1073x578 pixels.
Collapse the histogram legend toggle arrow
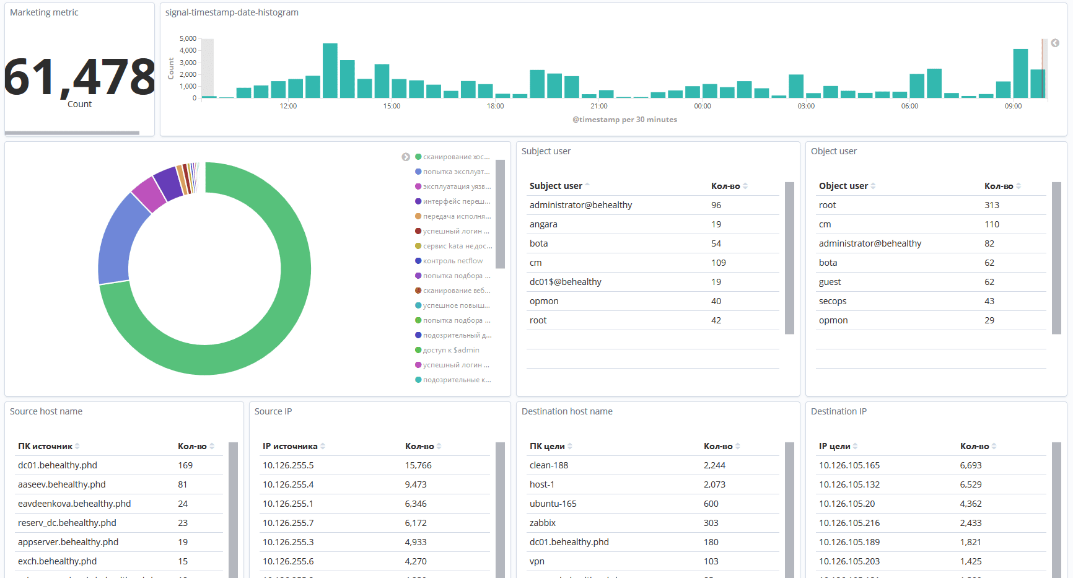tap(1054, 43)
